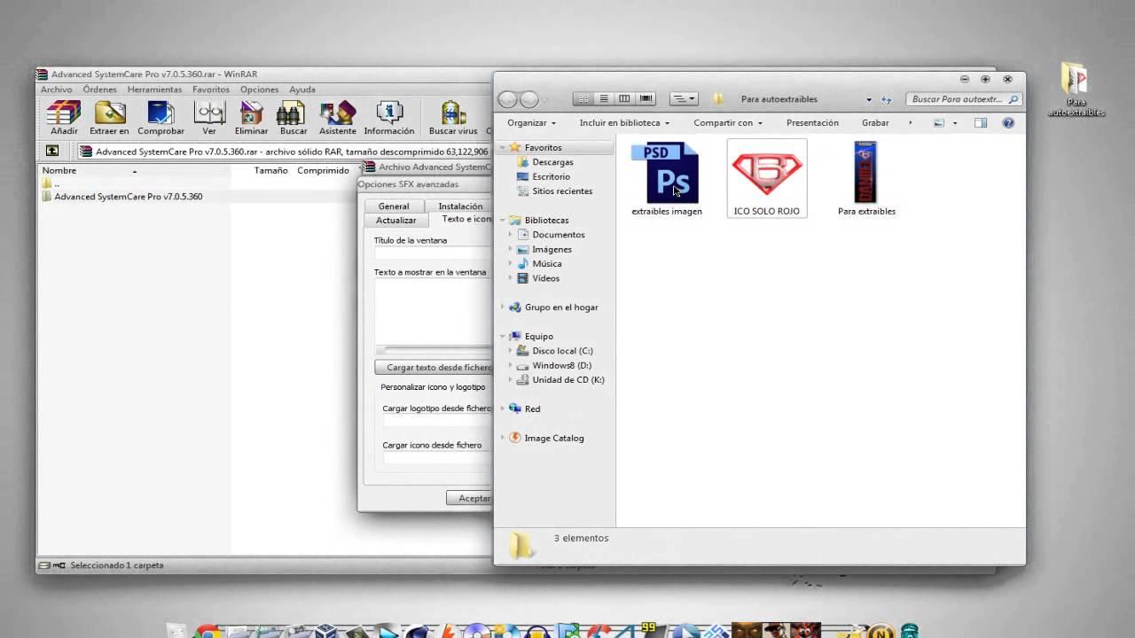Screen dimensions: 1135x638
Task: Switch to the Instalación tab
Action: (x=460, y=206)
